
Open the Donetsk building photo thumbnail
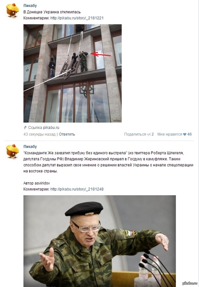73,73
